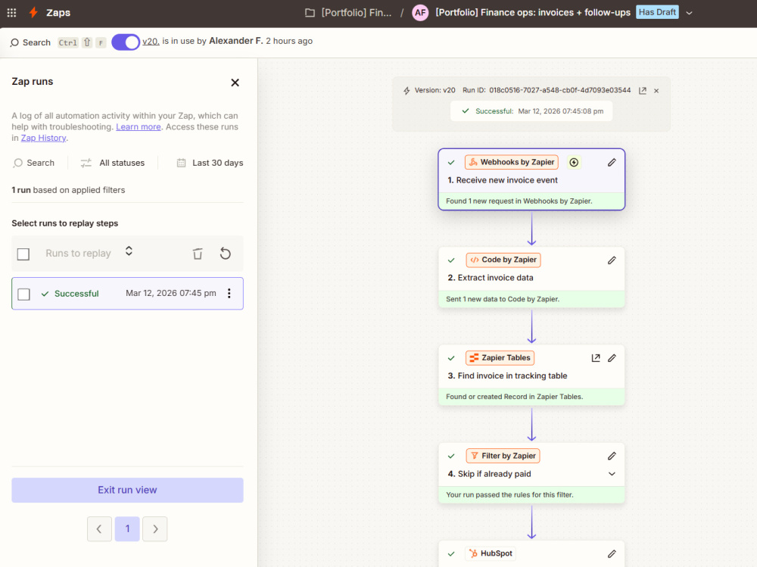Click Found or created Record in Tables message
Image resolution: width=757 pixels, height=567 pixels.
pos(531,397)
